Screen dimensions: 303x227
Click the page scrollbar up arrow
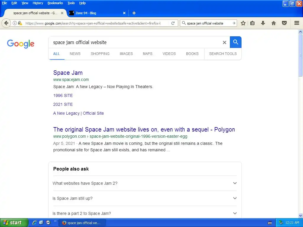pyautogui.click(x=301, y=32)
